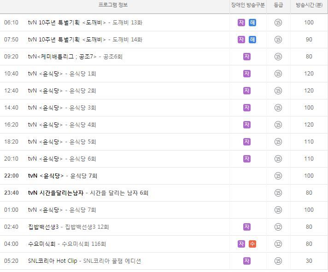Click the 자 subtitle icon for 윤식당 4회
Viewport: 328px width, 272px height.
[x=247, y=125]
